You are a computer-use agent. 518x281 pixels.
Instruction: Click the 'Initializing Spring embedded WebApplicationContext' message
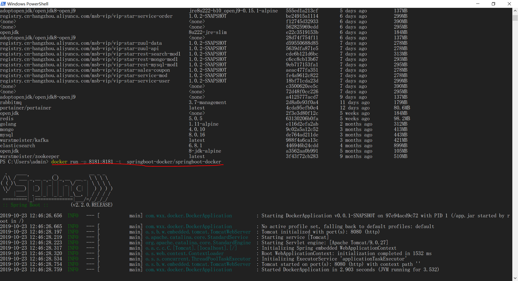tap(329, 248)
